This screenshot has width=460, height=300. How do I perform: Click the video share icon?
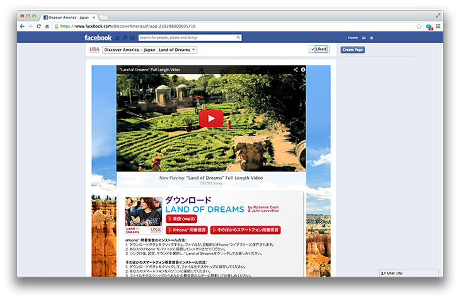296,69
